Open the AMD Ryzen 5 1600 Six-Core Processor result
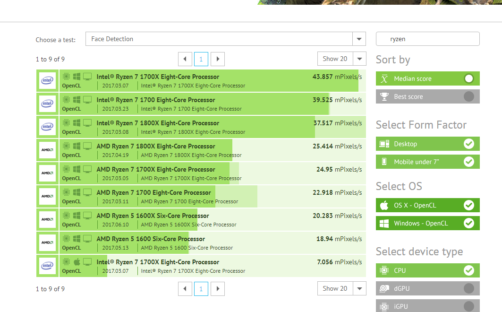The image size is (502, 312). pos(151,239)
